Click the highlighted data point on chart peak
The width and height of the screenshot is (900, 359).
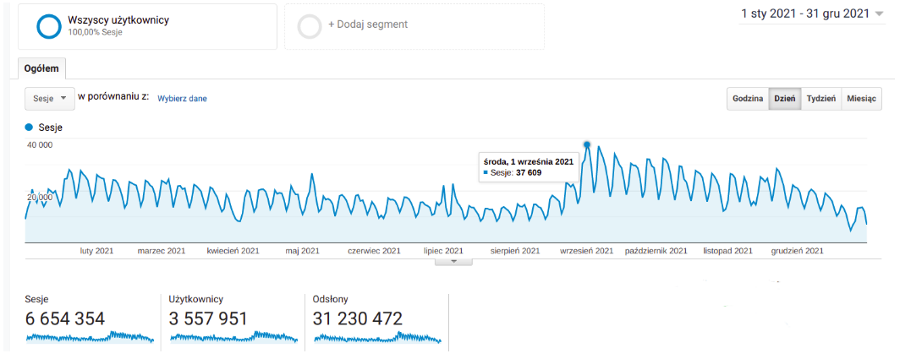pyautogui.click(x=587, y=144)
